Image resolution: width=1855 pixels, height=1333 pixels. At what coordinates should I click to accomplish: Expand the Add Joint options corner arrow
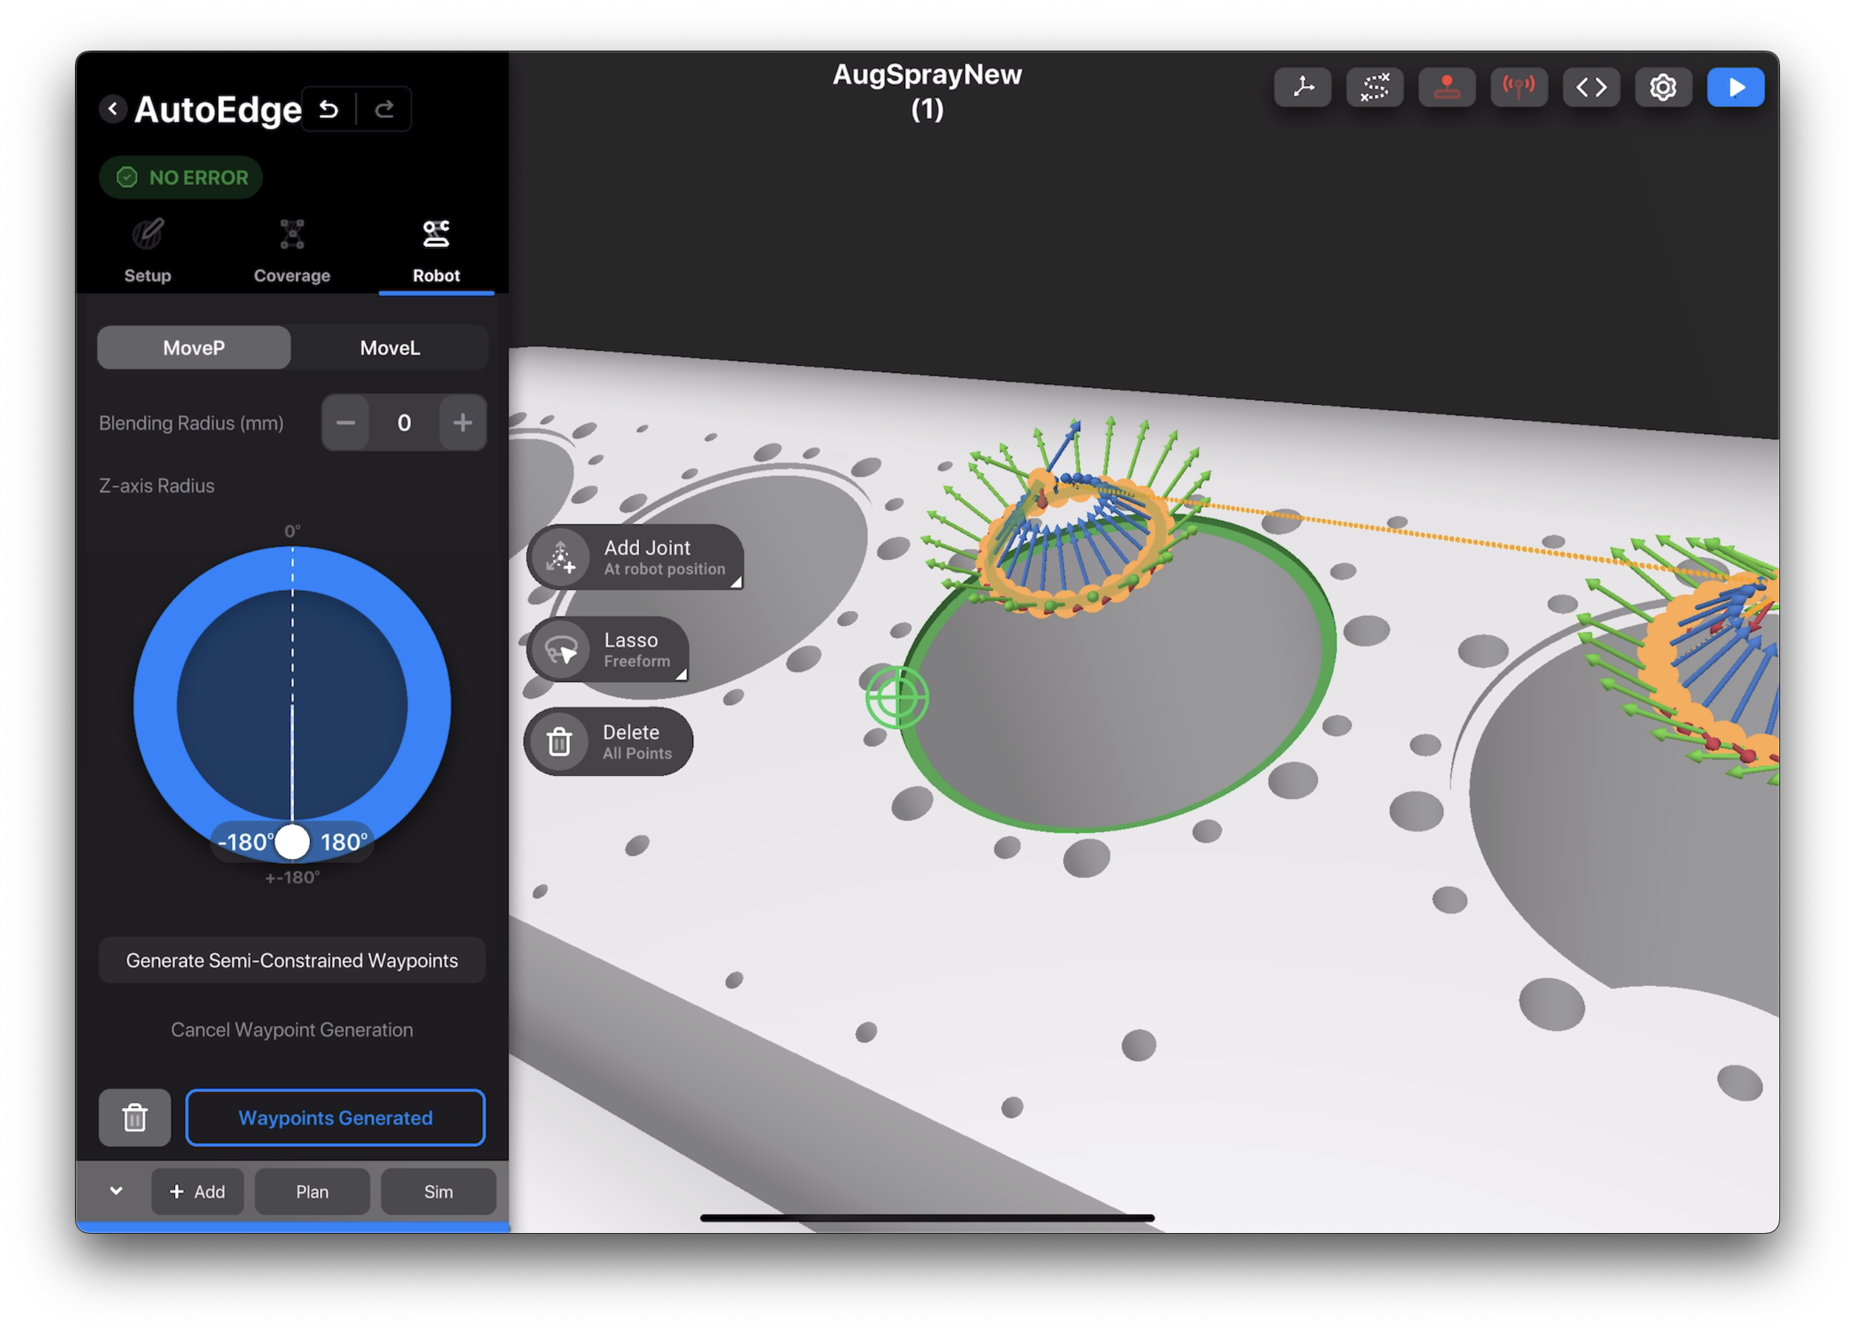point(736,581)
